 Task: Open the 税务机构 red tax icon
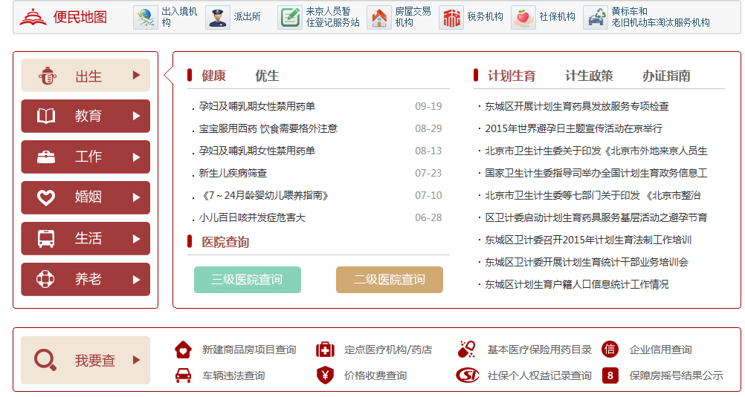[451, 18]
